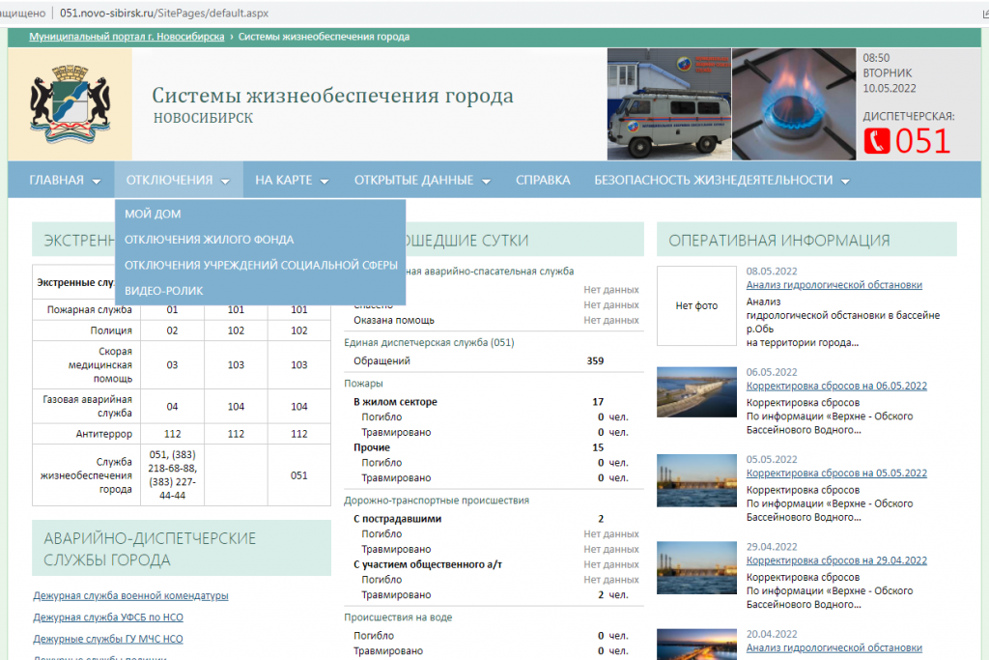The width and height of the screenshot is (989, 660).
Task: Click the gas burner flame photo
Action: tap(794, 104)
